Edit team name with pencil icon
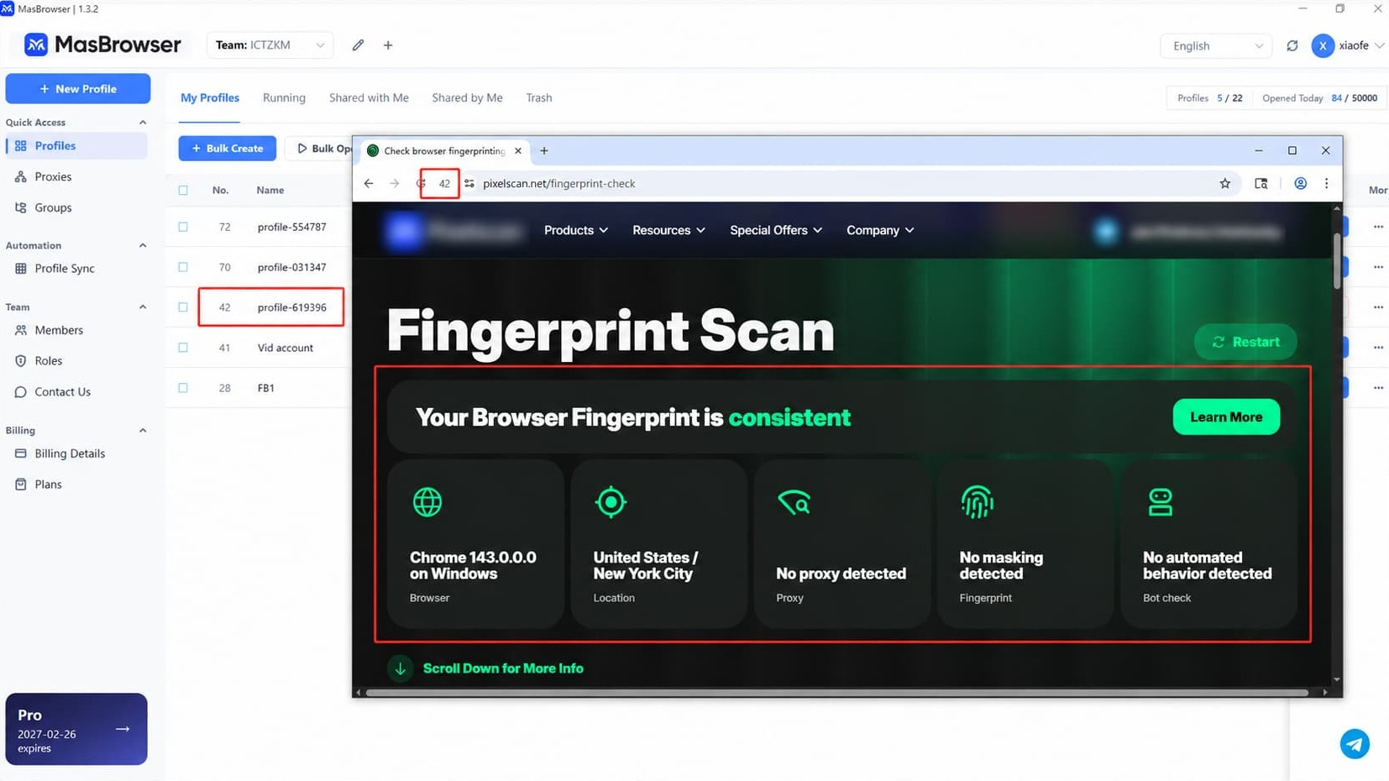Image resolution: width=1389 pixels, height=781 pixels. pos(358,45)
